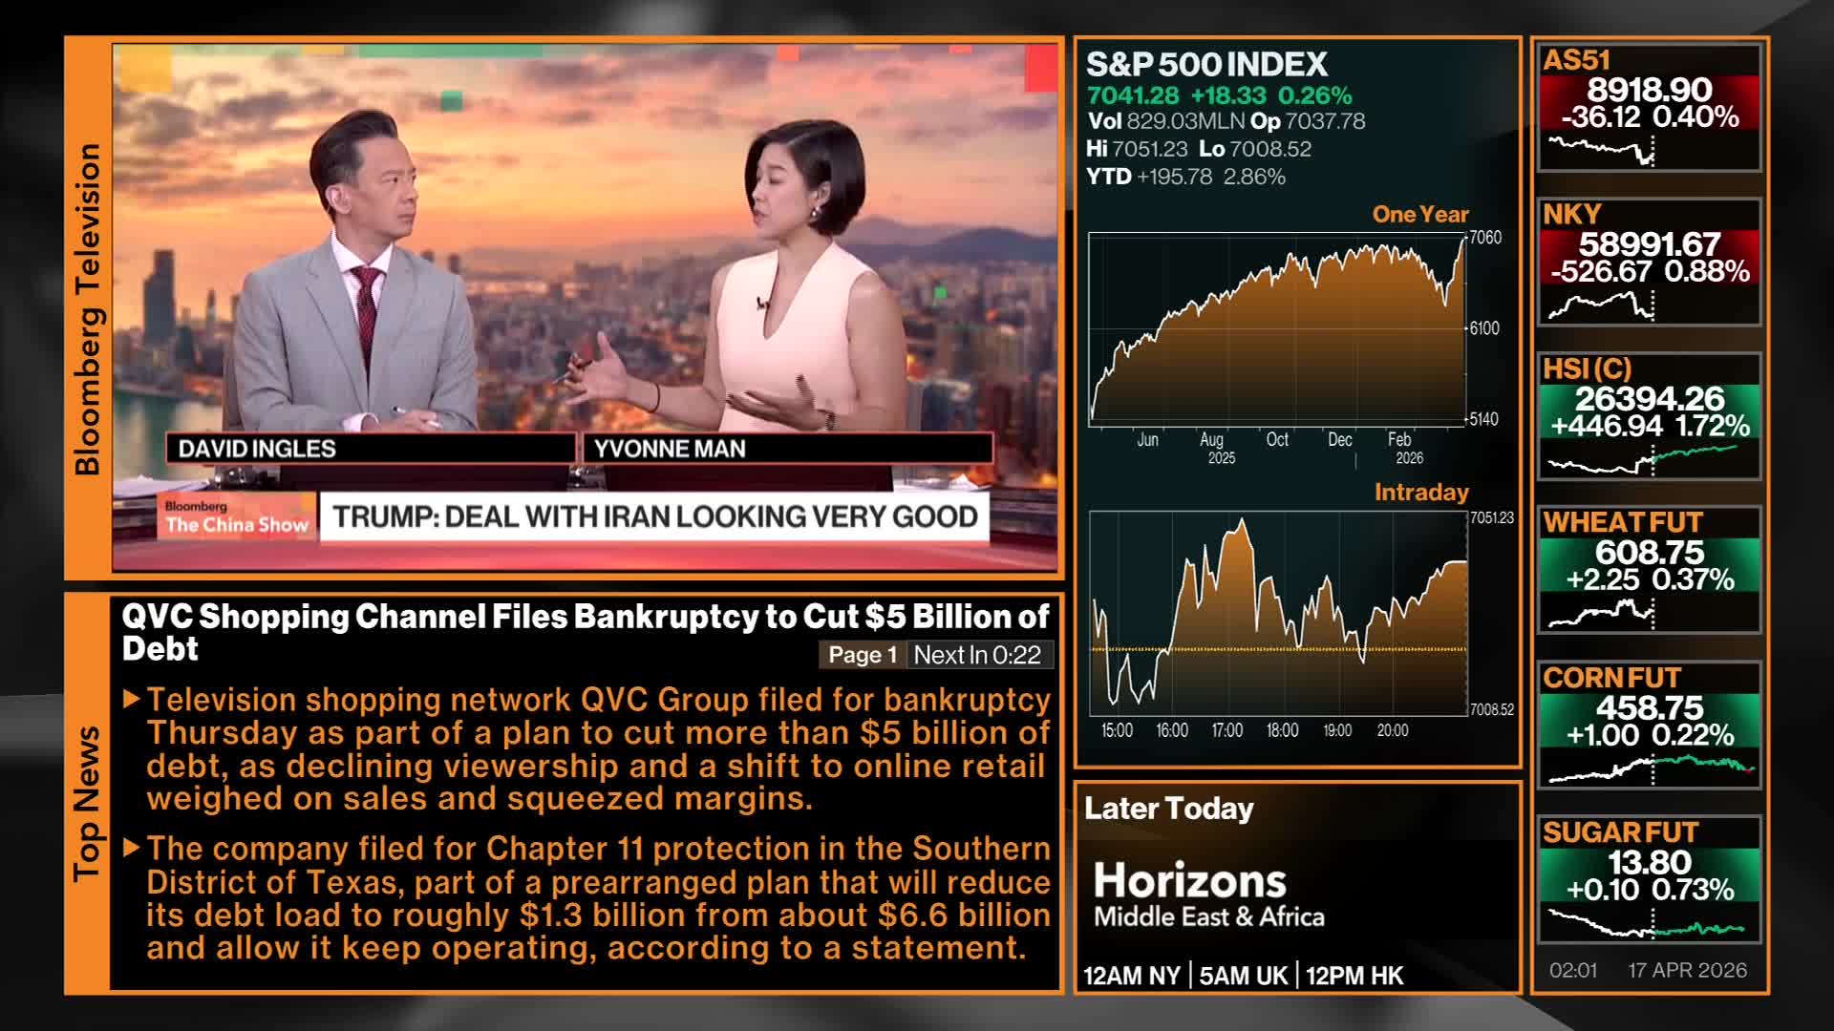Screen dimensions: 1834x1031
Task: Select the NKY index ticker tile
Action: (x=1649, y=262)
